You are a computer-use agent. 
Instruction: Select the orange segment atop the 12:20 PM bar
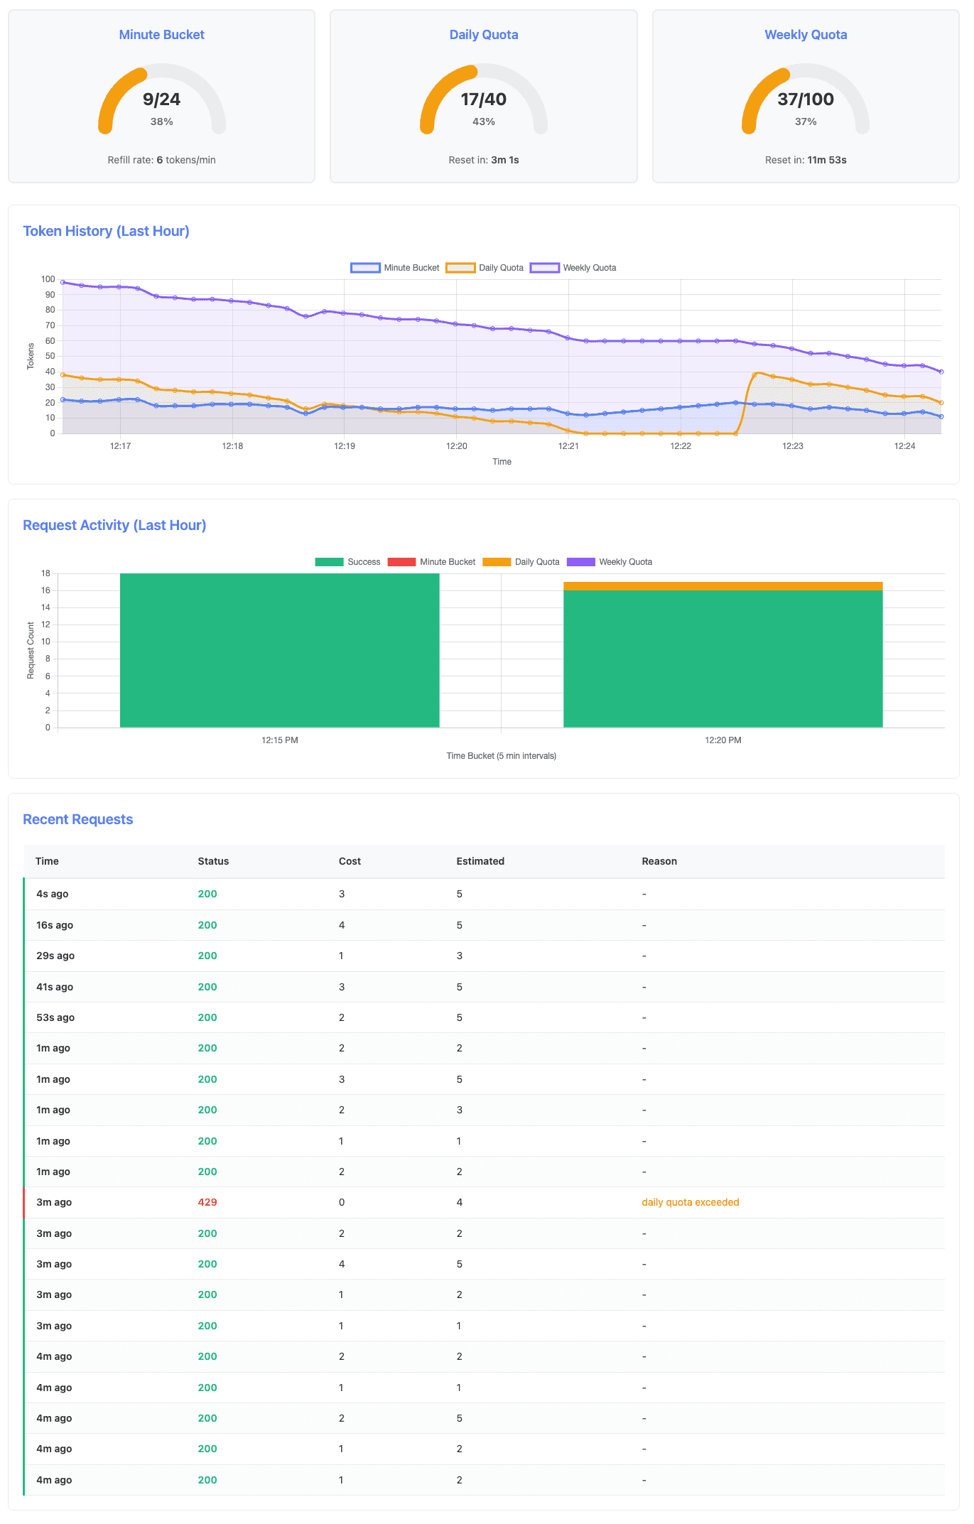[x=723, y=586]
